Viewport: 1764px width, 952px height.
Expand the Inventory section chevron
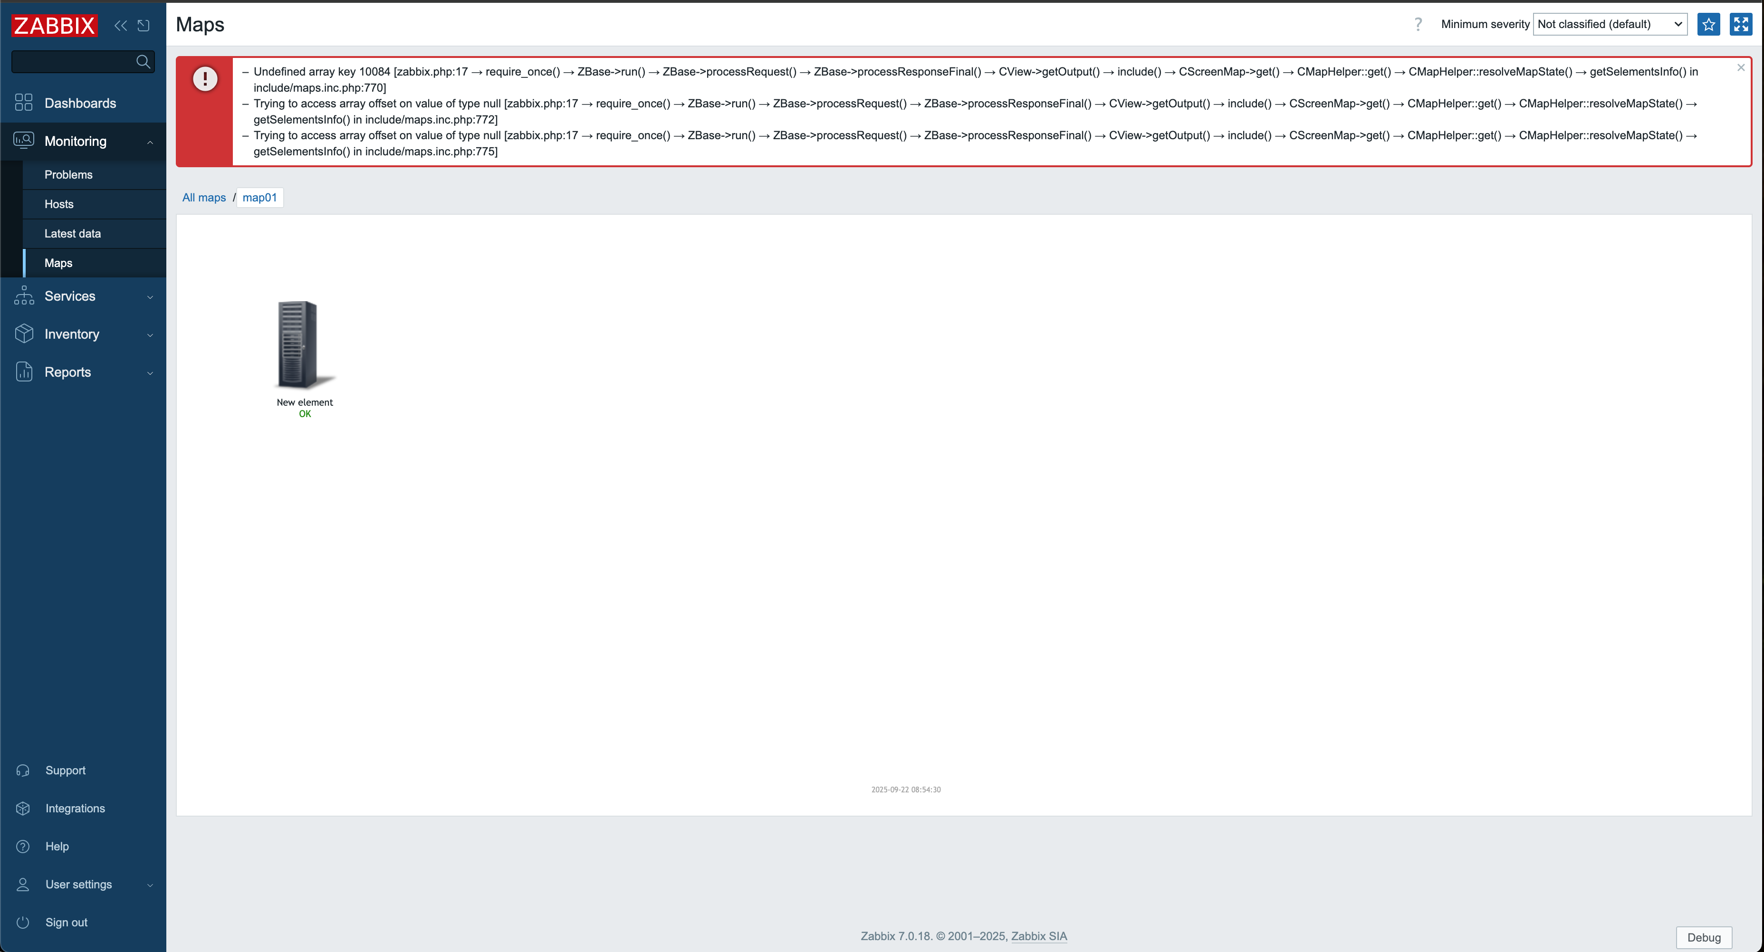point(150,334)
